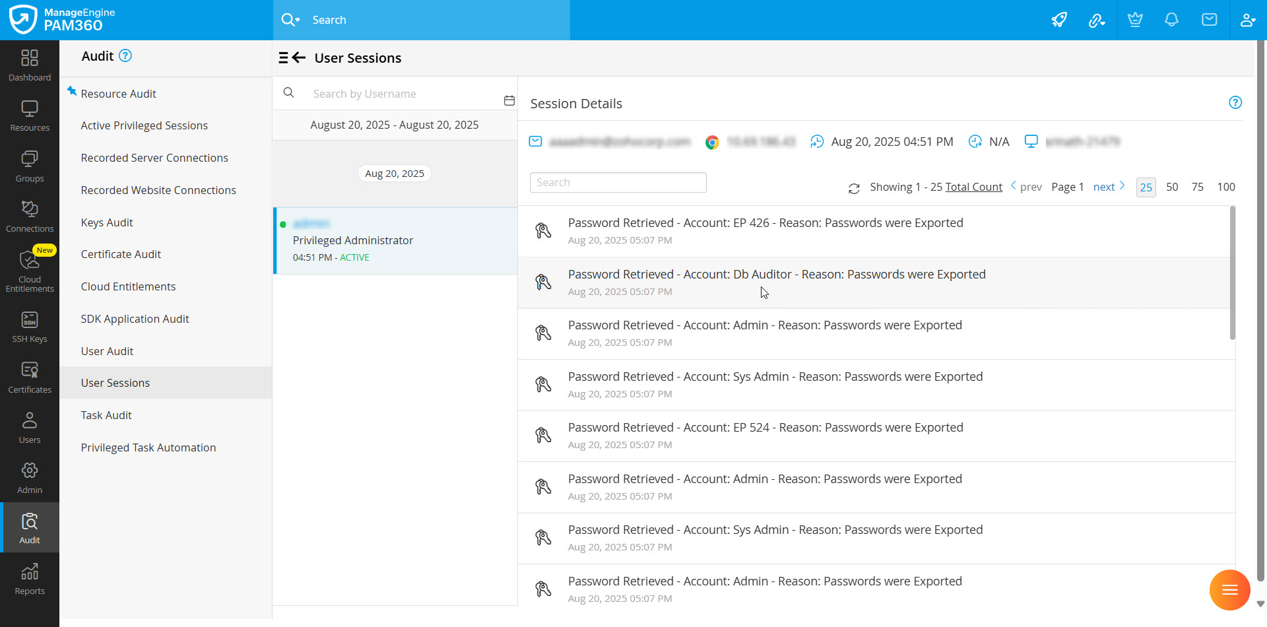Focus the Session Details search box
The height and width of the screenshot is (627, 1267).
click(618, 182)
